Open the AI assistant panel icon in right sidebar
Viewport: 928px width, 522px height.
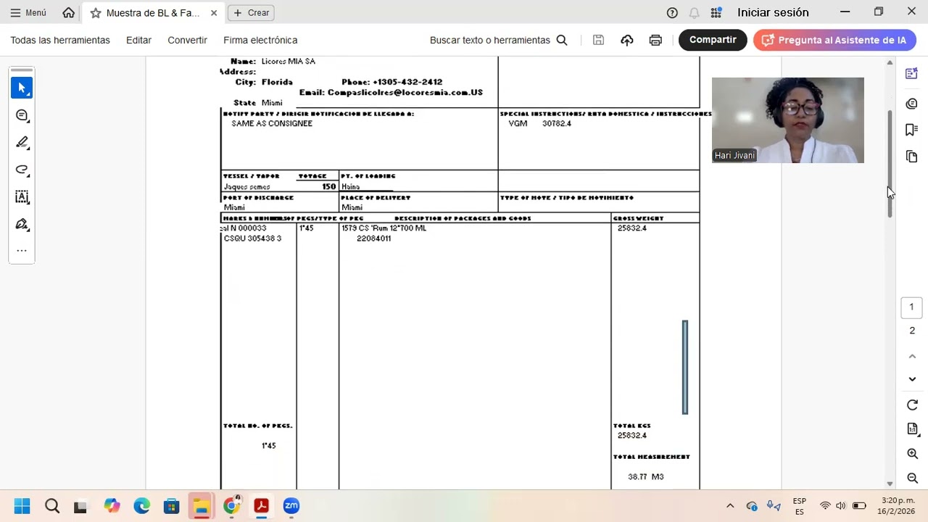(x=911, y=74)
